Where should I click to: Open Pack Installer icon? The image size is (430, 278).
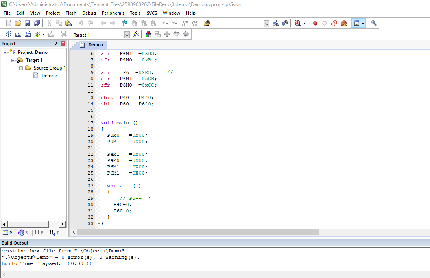pyautogui.click(x=186, y=34)
